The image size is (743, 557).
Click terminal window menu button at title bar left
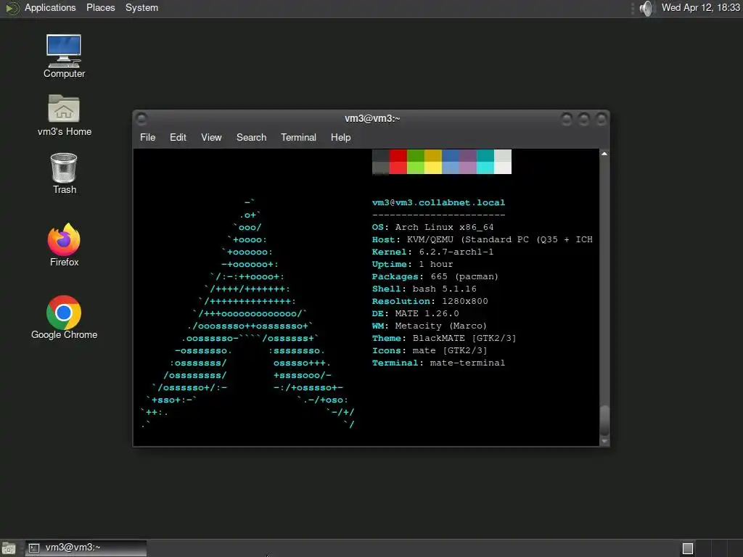point(141,118)
